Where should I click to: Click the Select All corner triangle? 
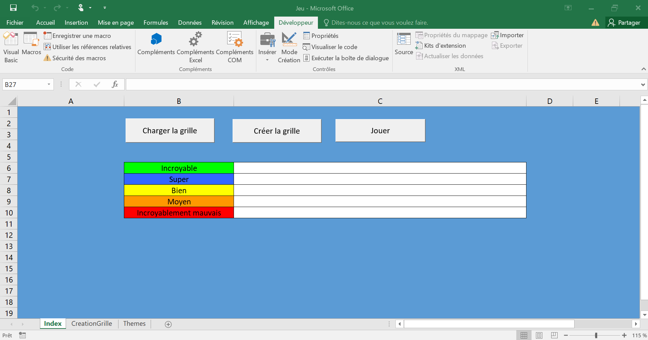point(12,101)
